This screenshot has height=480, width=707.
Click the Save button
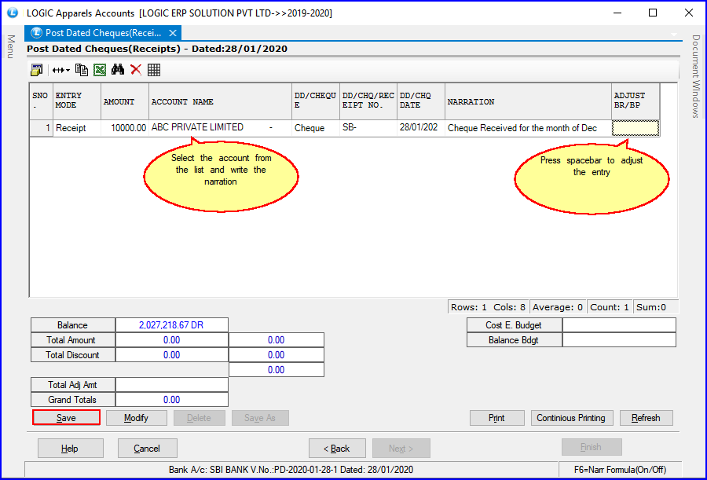66,418
